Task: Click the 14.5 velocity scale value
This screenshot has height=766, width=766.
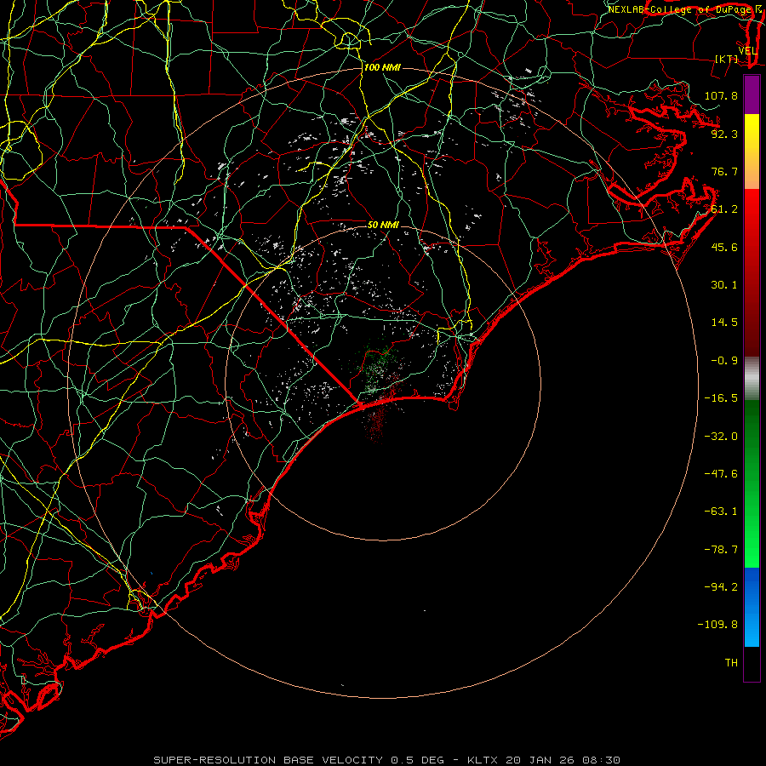Action: pyautogui.click(x=724, y=323)
